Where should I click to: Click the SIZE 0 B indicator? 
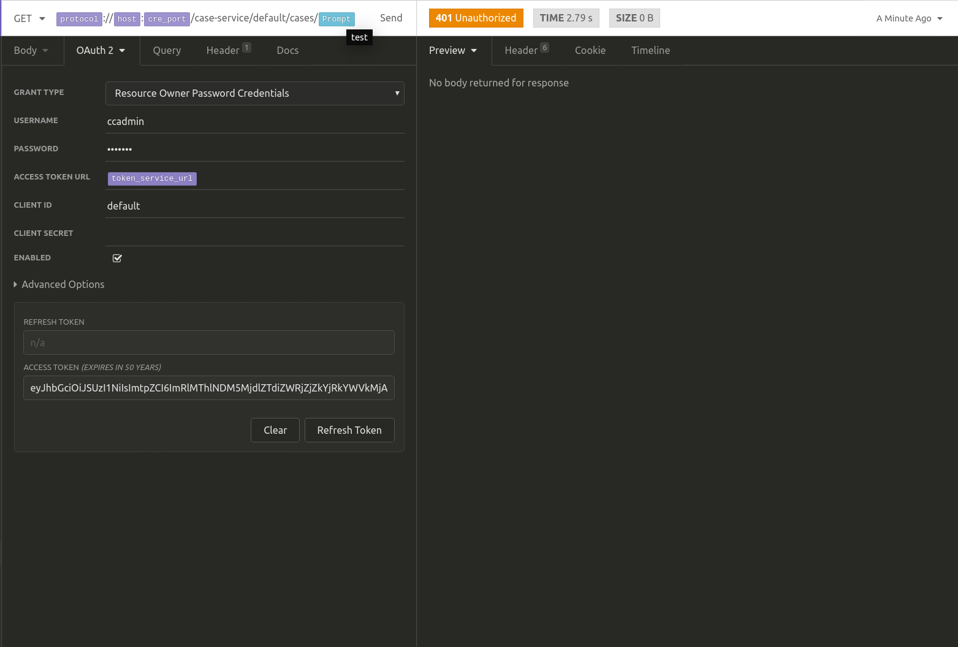point(634,18)
